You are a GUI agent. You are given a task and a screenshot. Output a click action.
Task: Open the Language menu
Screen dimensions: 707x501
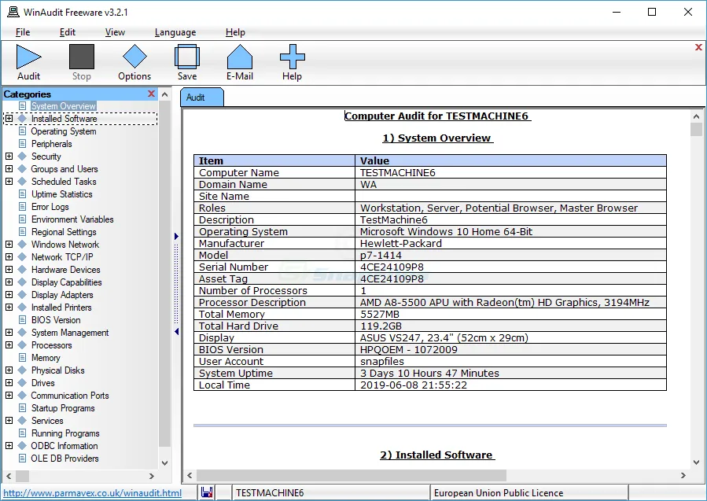[175, 32]
